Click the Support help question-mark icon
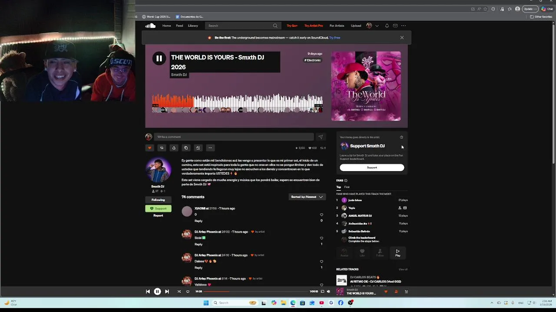556x312 pixels. [x=401, y=137]
